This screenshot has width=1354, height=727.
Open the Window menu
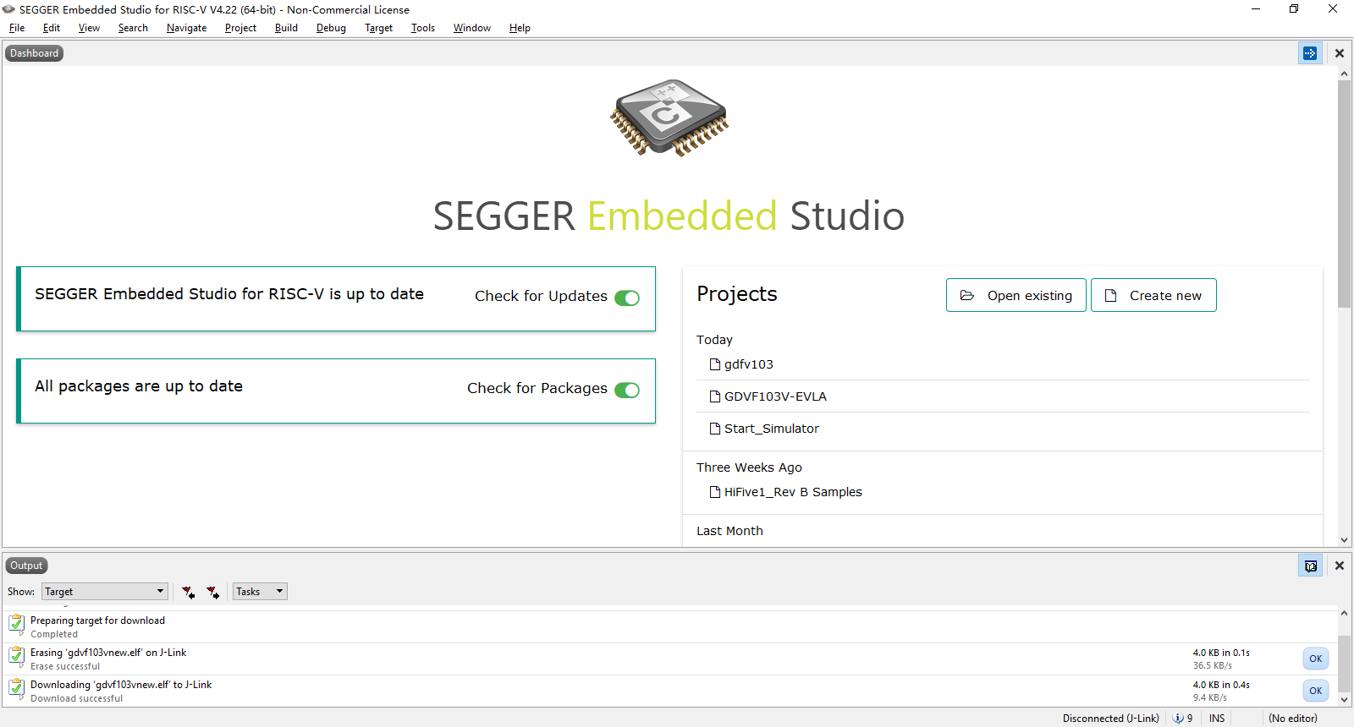point(471,28)
